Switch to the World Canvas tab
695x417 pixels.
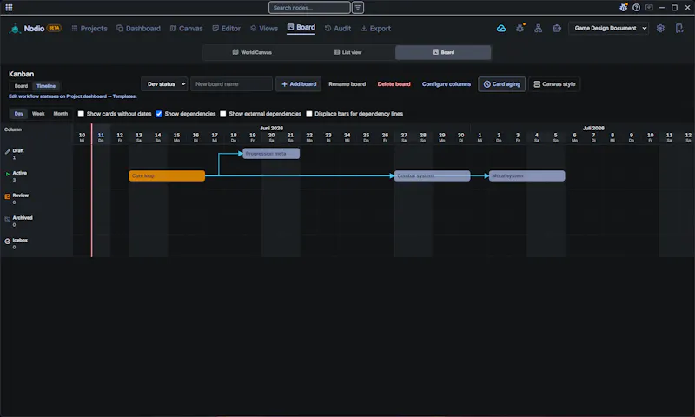click(252, 52)
